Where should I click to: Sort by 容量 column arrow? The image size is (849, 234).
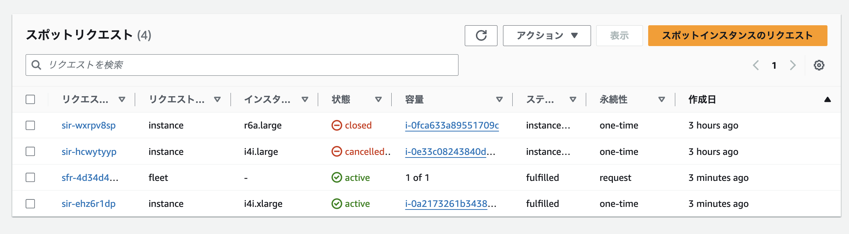coord(499,100)
